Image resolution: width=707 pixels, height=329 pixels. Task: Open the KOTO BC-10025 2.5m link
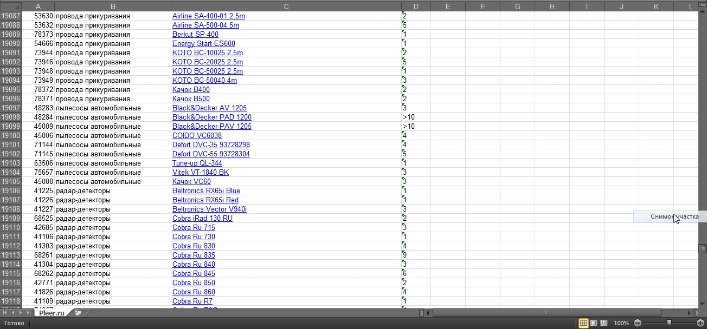coord(208,53)
